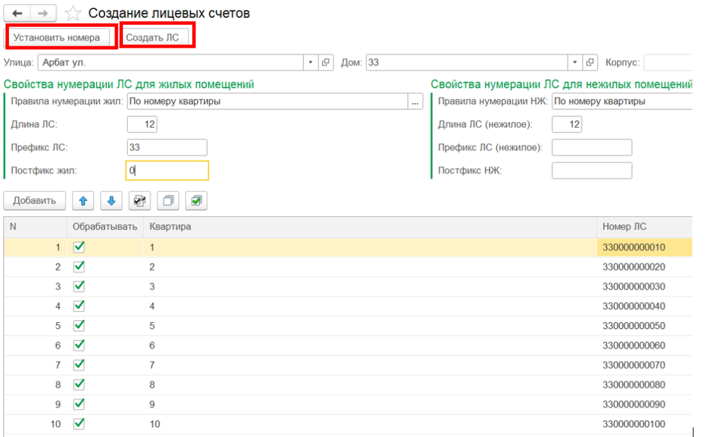The image size is (708, 437).
Task: Add the form to favorites star
Action: [x=72, y=13]
